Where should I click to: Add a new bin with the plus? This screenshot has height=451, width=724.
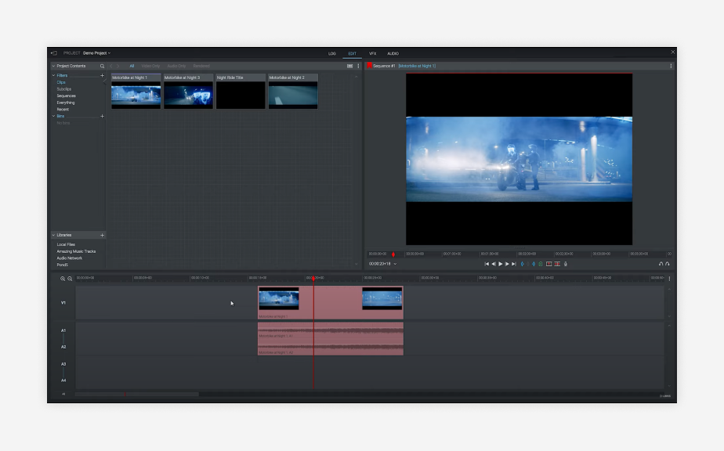(102, 117)
